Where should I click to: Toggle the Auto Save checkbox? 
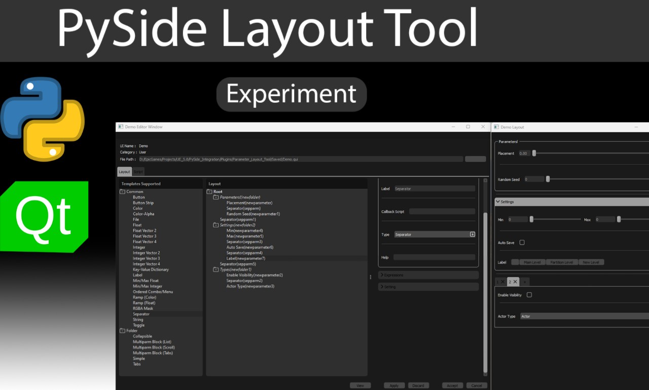[x=522, y=243]
